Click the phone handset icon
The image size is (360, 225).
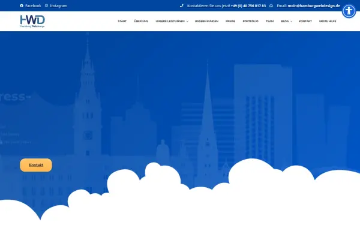pyautogui.click(x=182, y=5)
